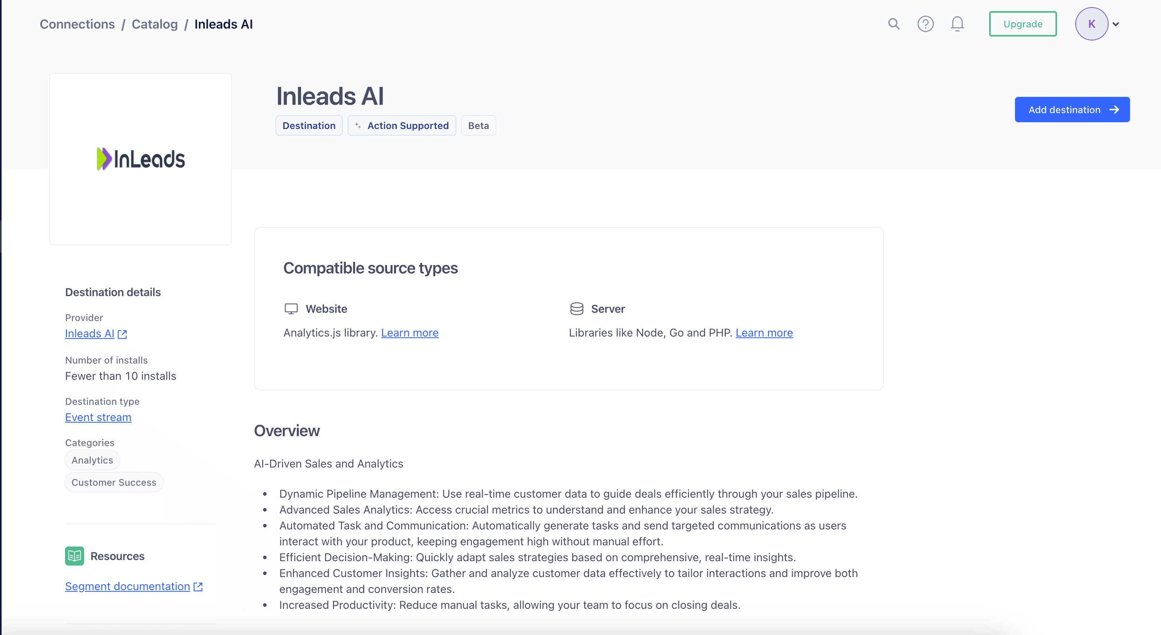Click the Segment documentation link

coord(134,586)
